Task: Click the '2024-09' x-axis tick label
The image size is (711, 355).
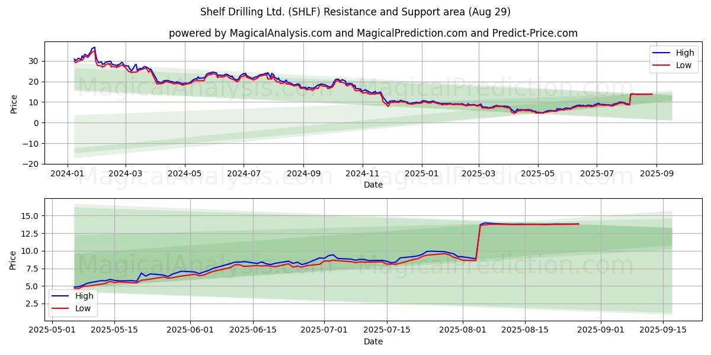Action: pos(304,173)
